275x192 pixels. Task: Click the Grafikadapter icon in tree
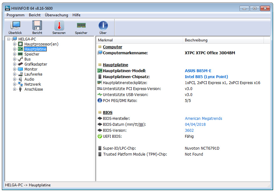(x=20, y=64)
